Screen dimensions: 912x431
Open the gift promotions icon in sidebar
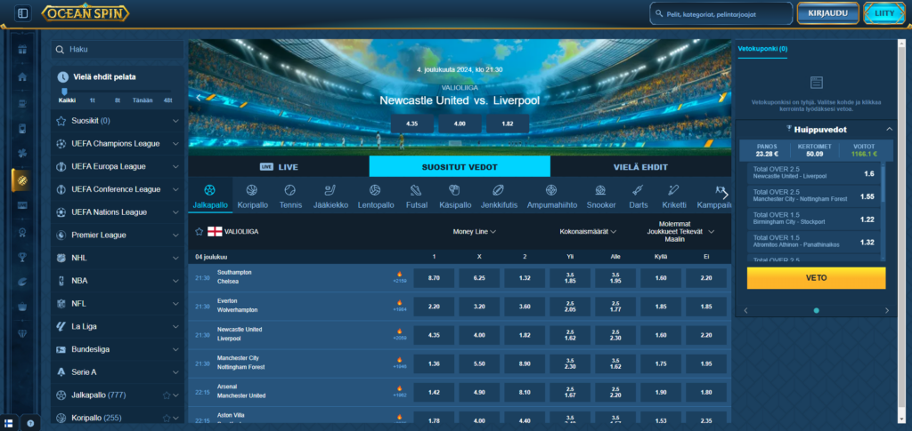tap(22, 49)
